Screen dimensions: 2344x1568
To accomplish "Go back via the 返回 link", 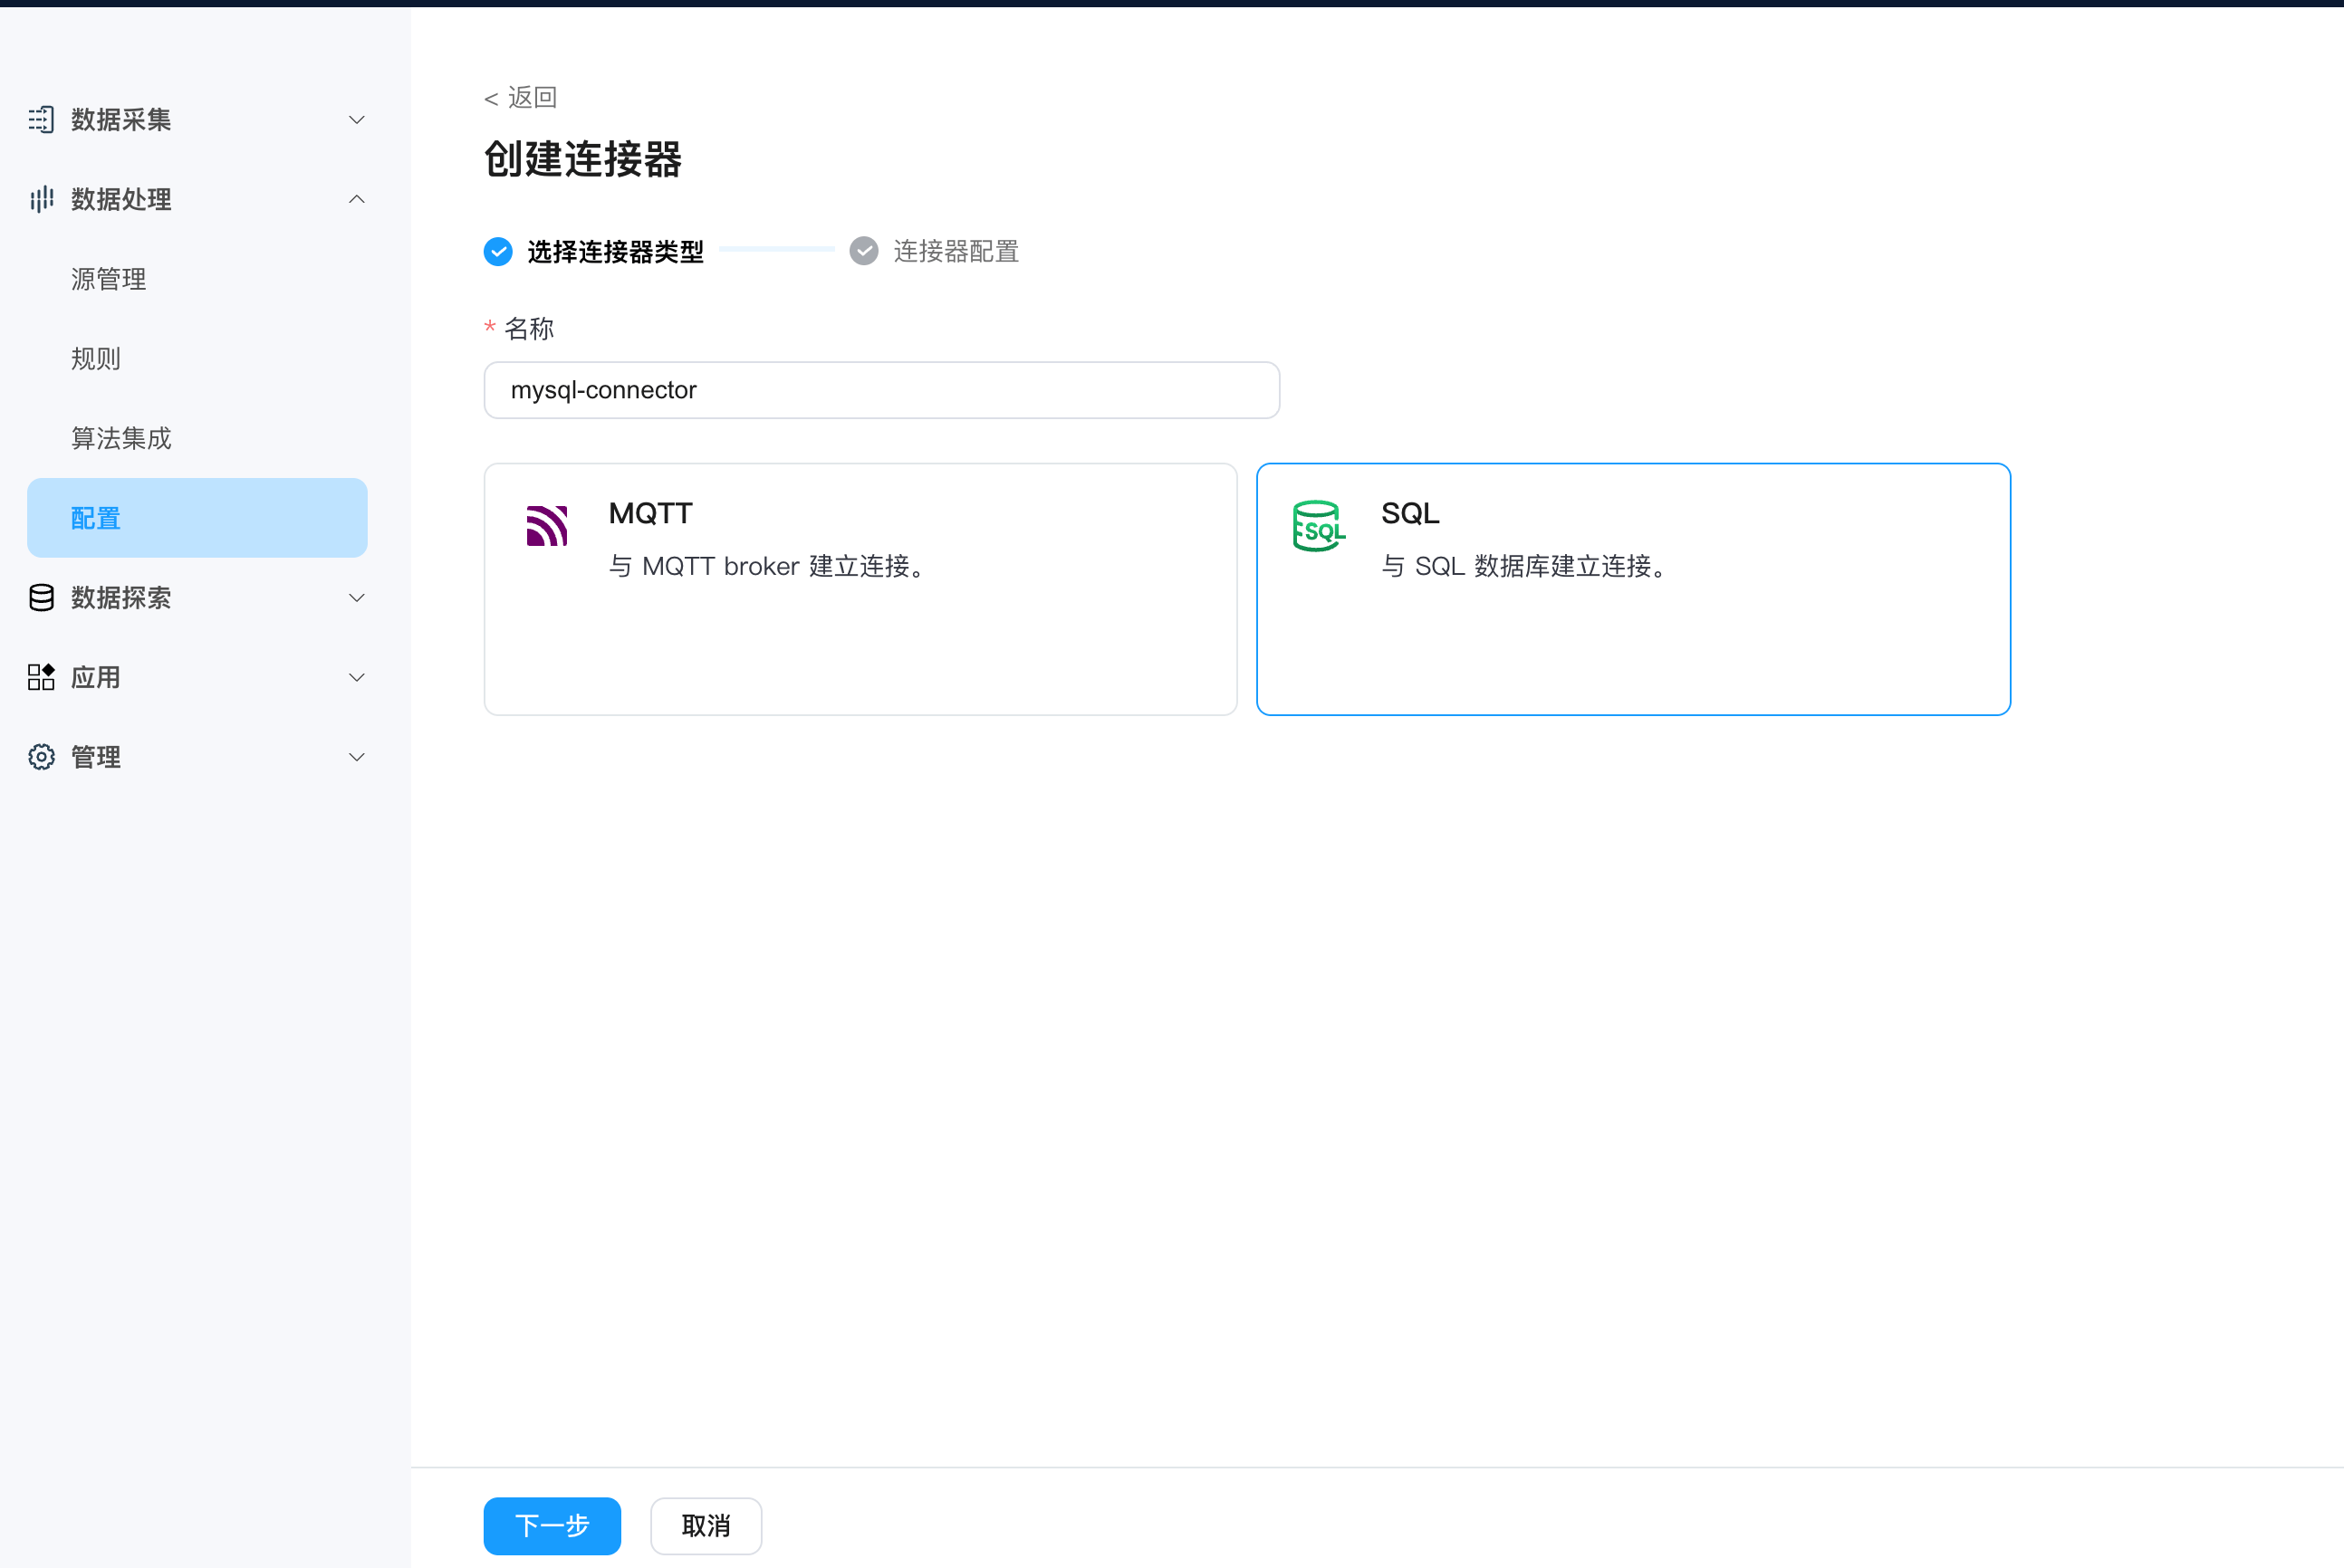I will (521, 97).
